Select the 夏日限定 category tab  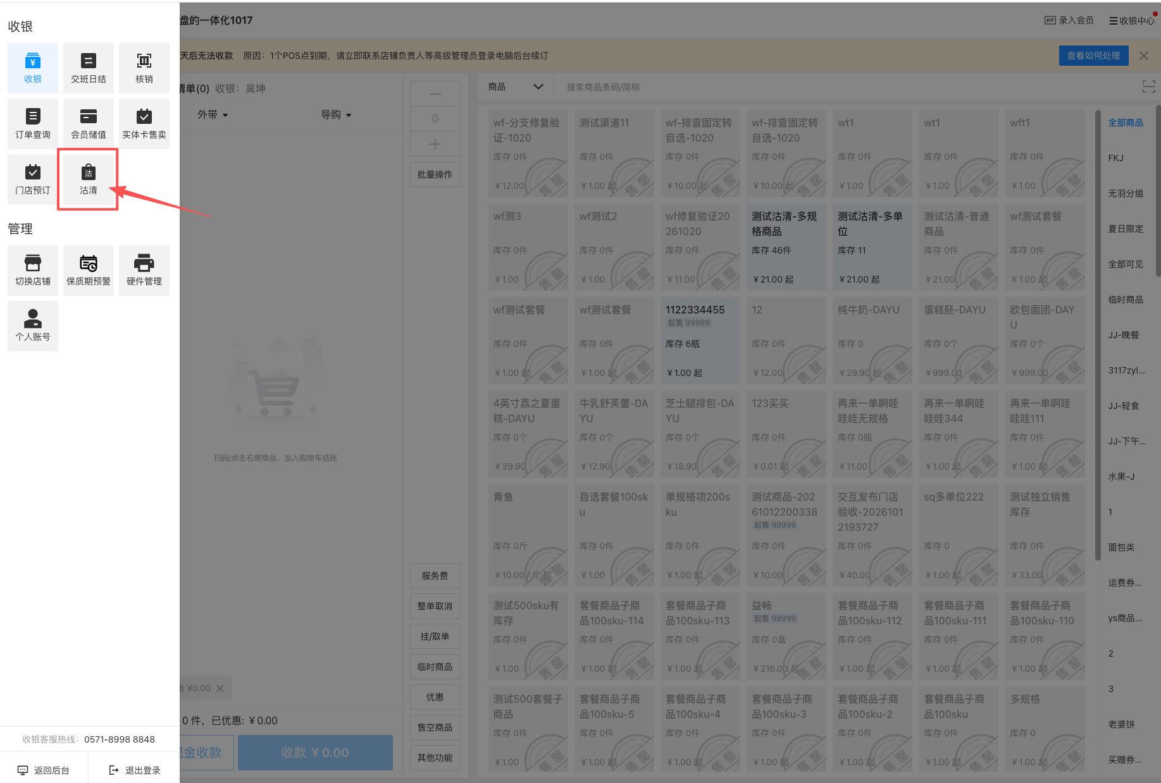point(1126,229)
